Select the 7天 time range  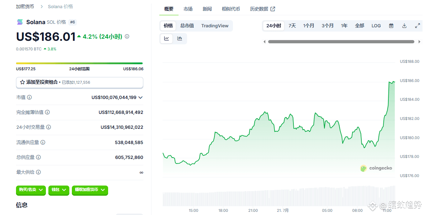coord(292,26)
